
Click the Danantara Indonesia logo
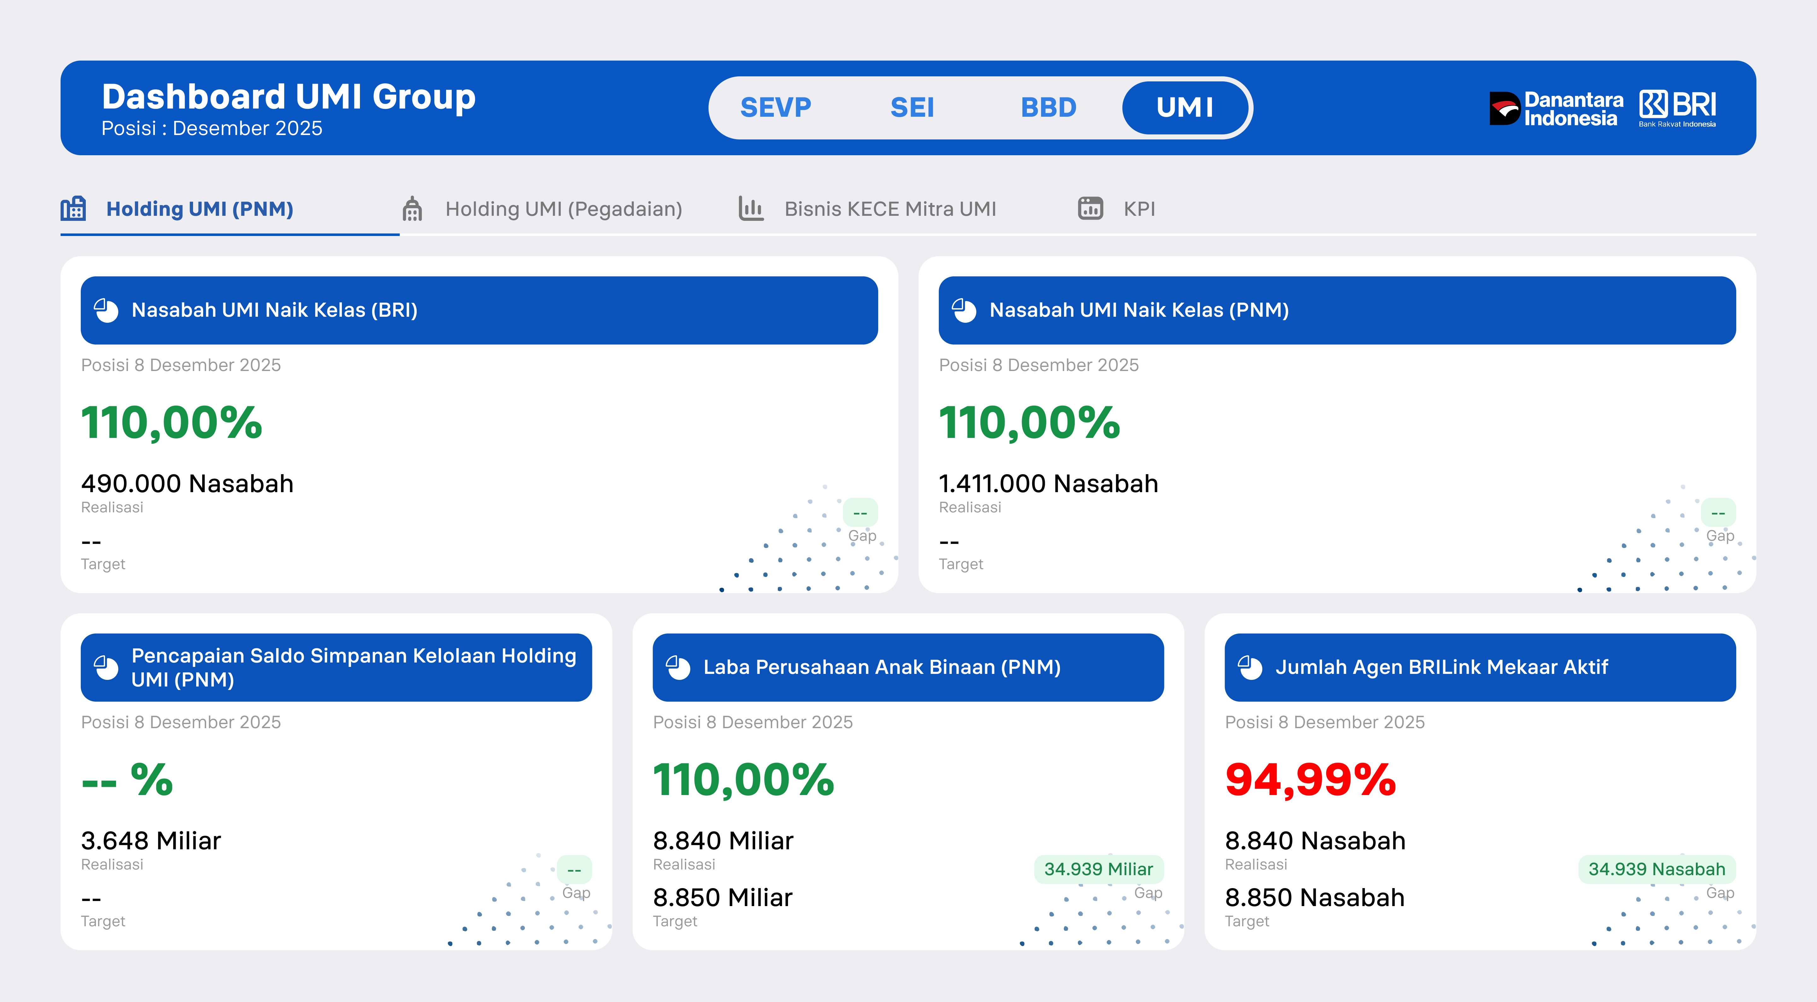tap(1556, 109)
